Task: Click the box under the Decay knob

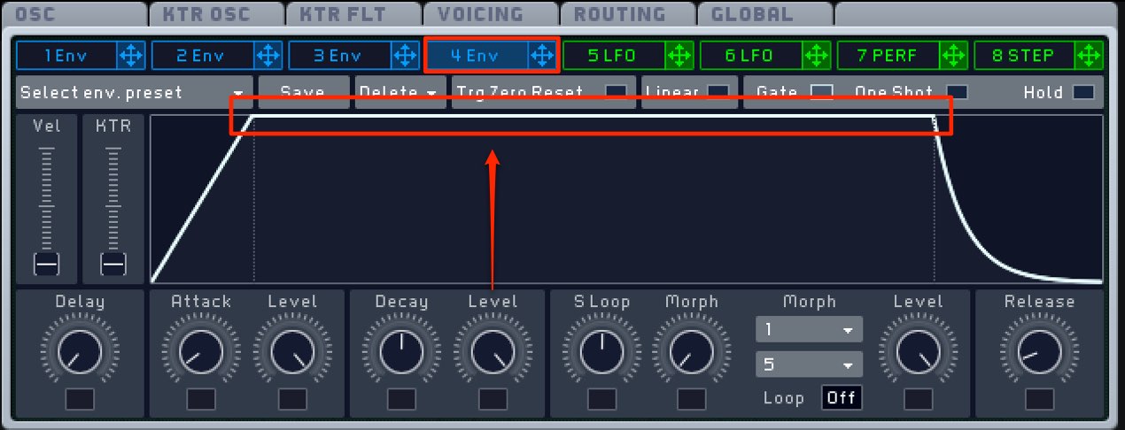Action: 401,399
